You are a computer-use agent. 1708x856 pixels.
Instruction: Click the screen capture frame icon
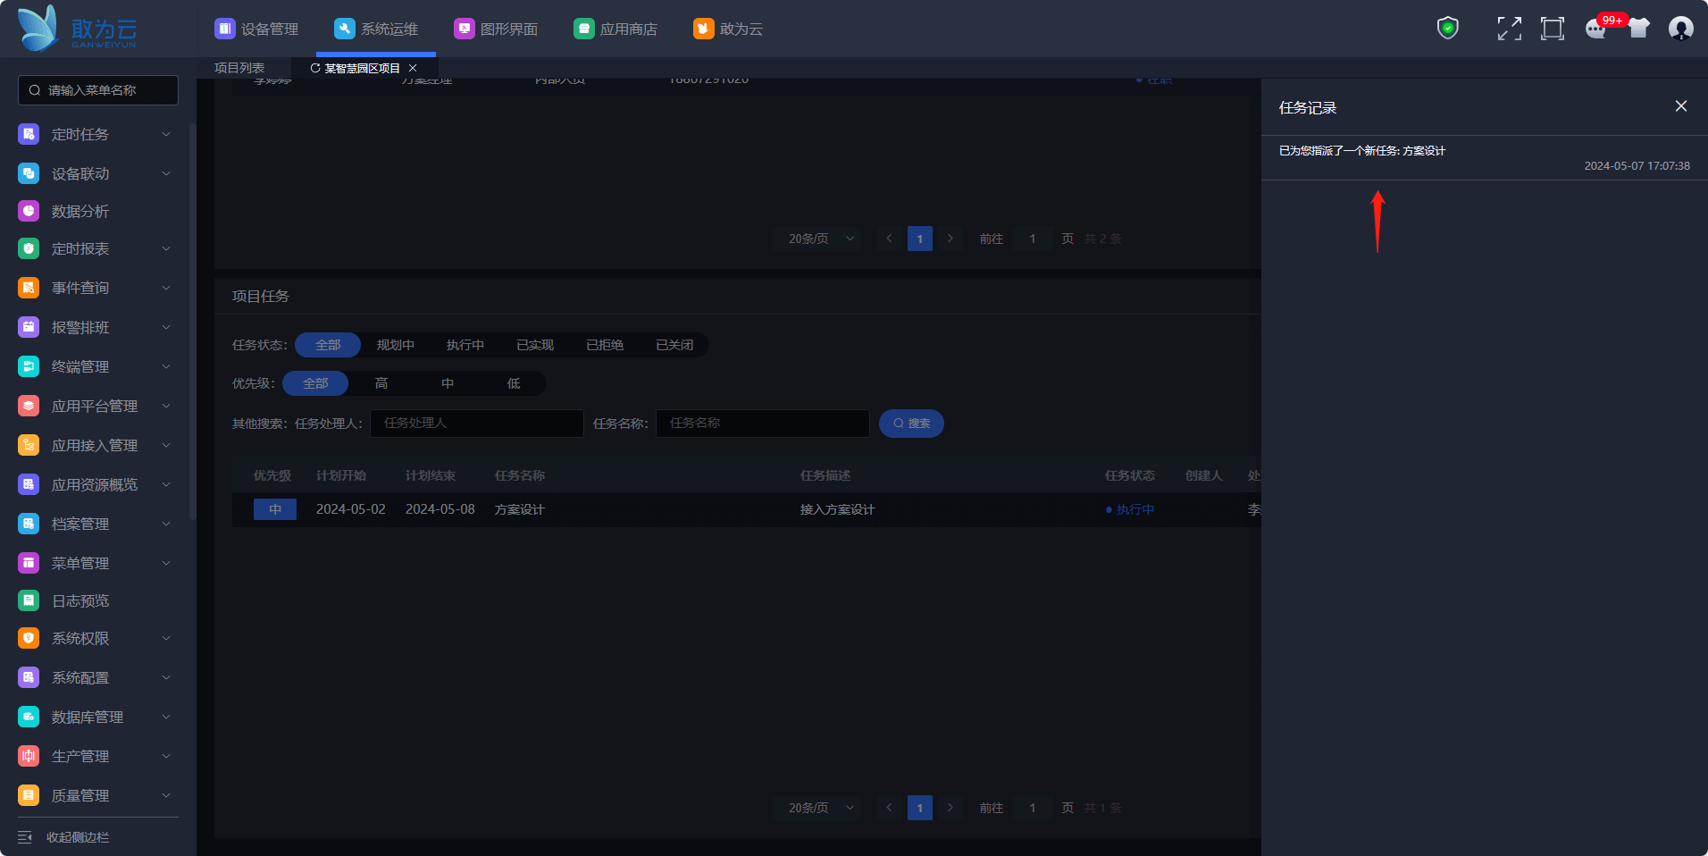point(1552,29)
